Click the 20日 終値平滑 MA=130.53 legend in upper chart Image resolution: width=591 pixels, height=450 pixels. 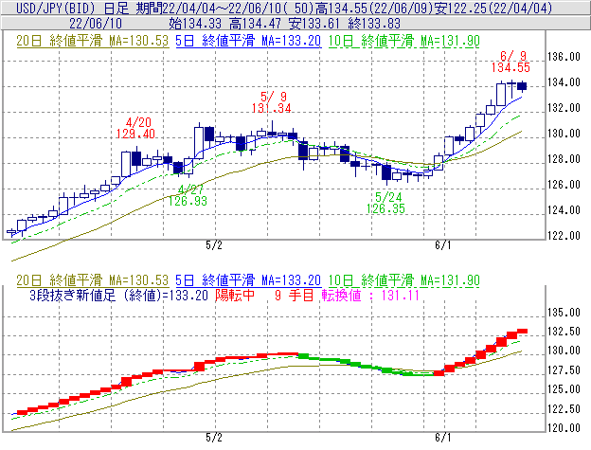pos(93,41)
